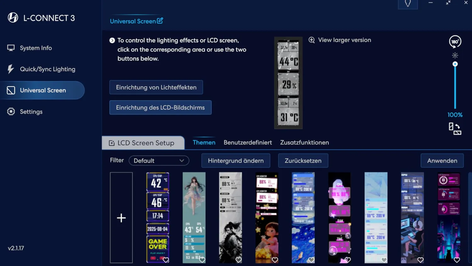Favorite the cartoon child theme heart

(275, 260)
